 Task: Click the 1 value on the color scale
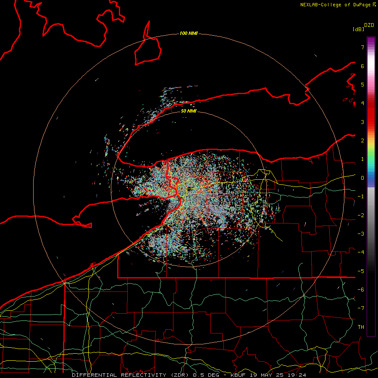tap(362, 159)
